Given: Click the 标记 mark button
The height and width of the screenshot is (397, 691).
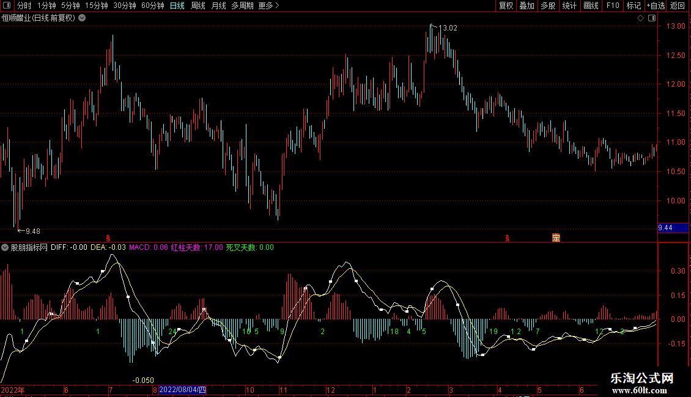Looking at the screenshot, I should [x=634, y=5].
